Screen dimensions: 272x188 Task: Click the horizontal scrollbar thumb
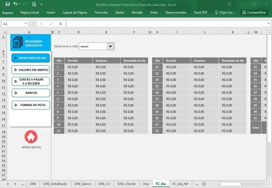231,184
